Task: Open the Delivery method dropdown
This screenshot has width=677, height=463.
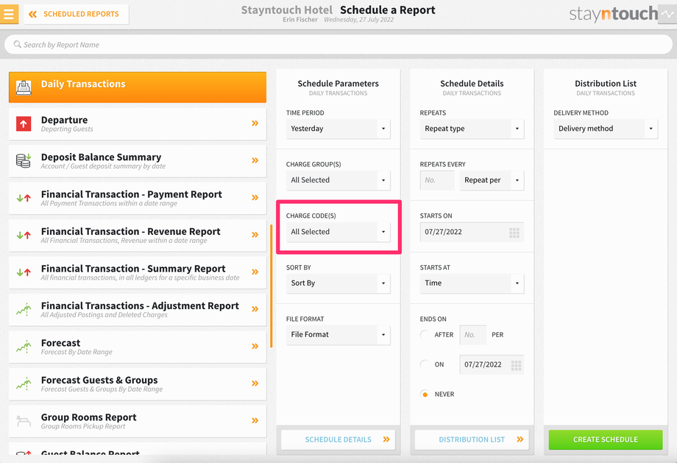Action: pos(606,129)
